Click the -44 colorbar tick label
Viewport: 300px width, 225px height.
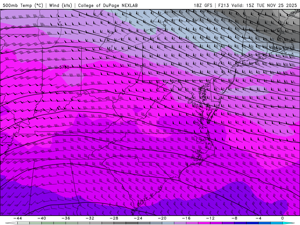pos(18,218)
